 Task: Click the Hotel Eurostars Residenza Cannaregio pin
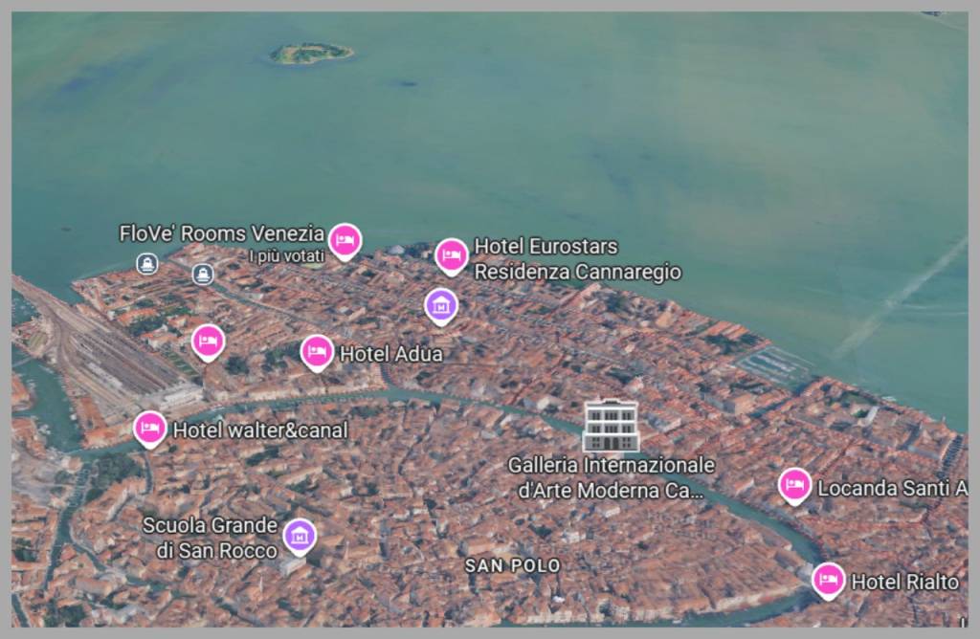click(451, 253)
